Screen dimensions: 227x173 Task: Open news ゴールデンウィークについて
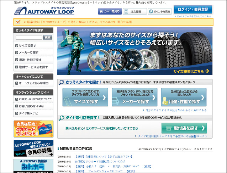pyautogui.click(x=105, y=171)
